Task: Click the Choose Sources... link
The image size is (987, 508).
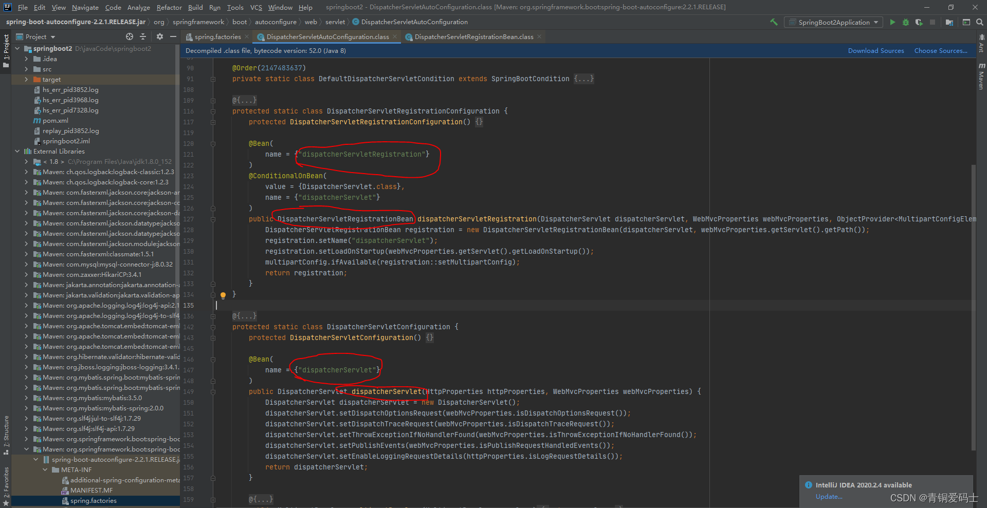Action: click(941, 51)
